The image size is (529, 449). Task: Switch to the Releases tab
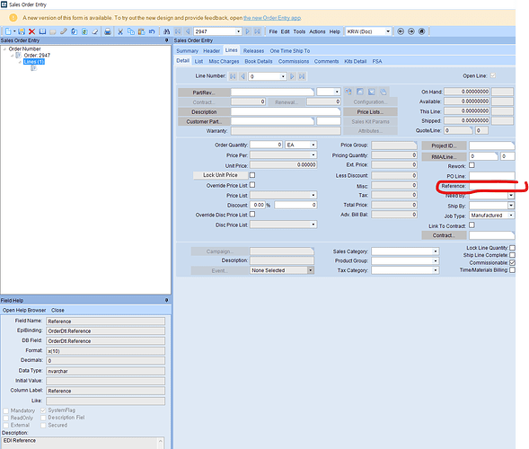pyautogui.click(x=253, y=51)
